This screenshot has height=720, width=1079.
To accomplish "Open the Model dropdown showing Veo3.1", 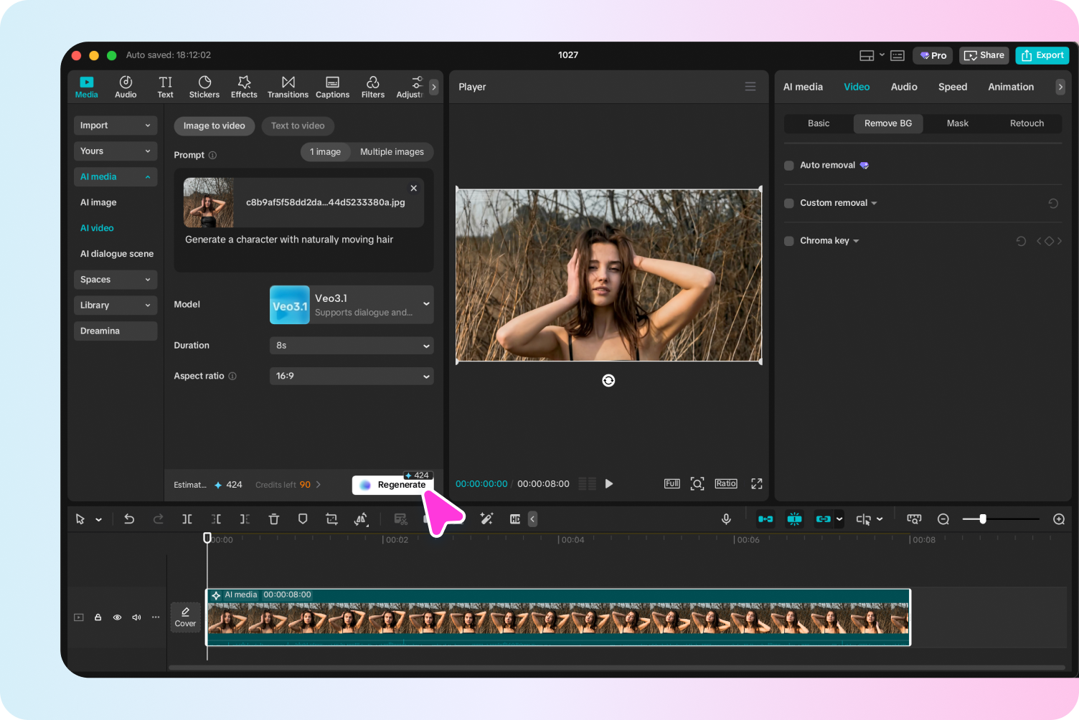I will click(x=351, y=305).
